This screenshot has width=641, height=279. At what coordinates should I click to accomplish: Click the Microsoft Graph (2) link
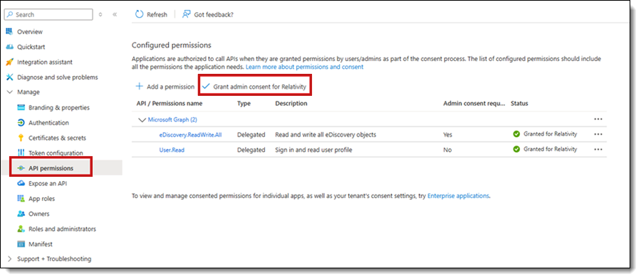coord(173,120)
